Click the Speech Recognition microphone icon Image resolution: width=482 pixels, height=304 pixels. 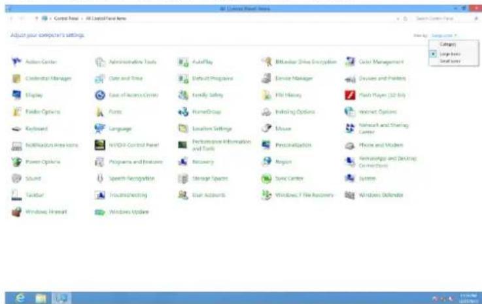coord(100,178)
